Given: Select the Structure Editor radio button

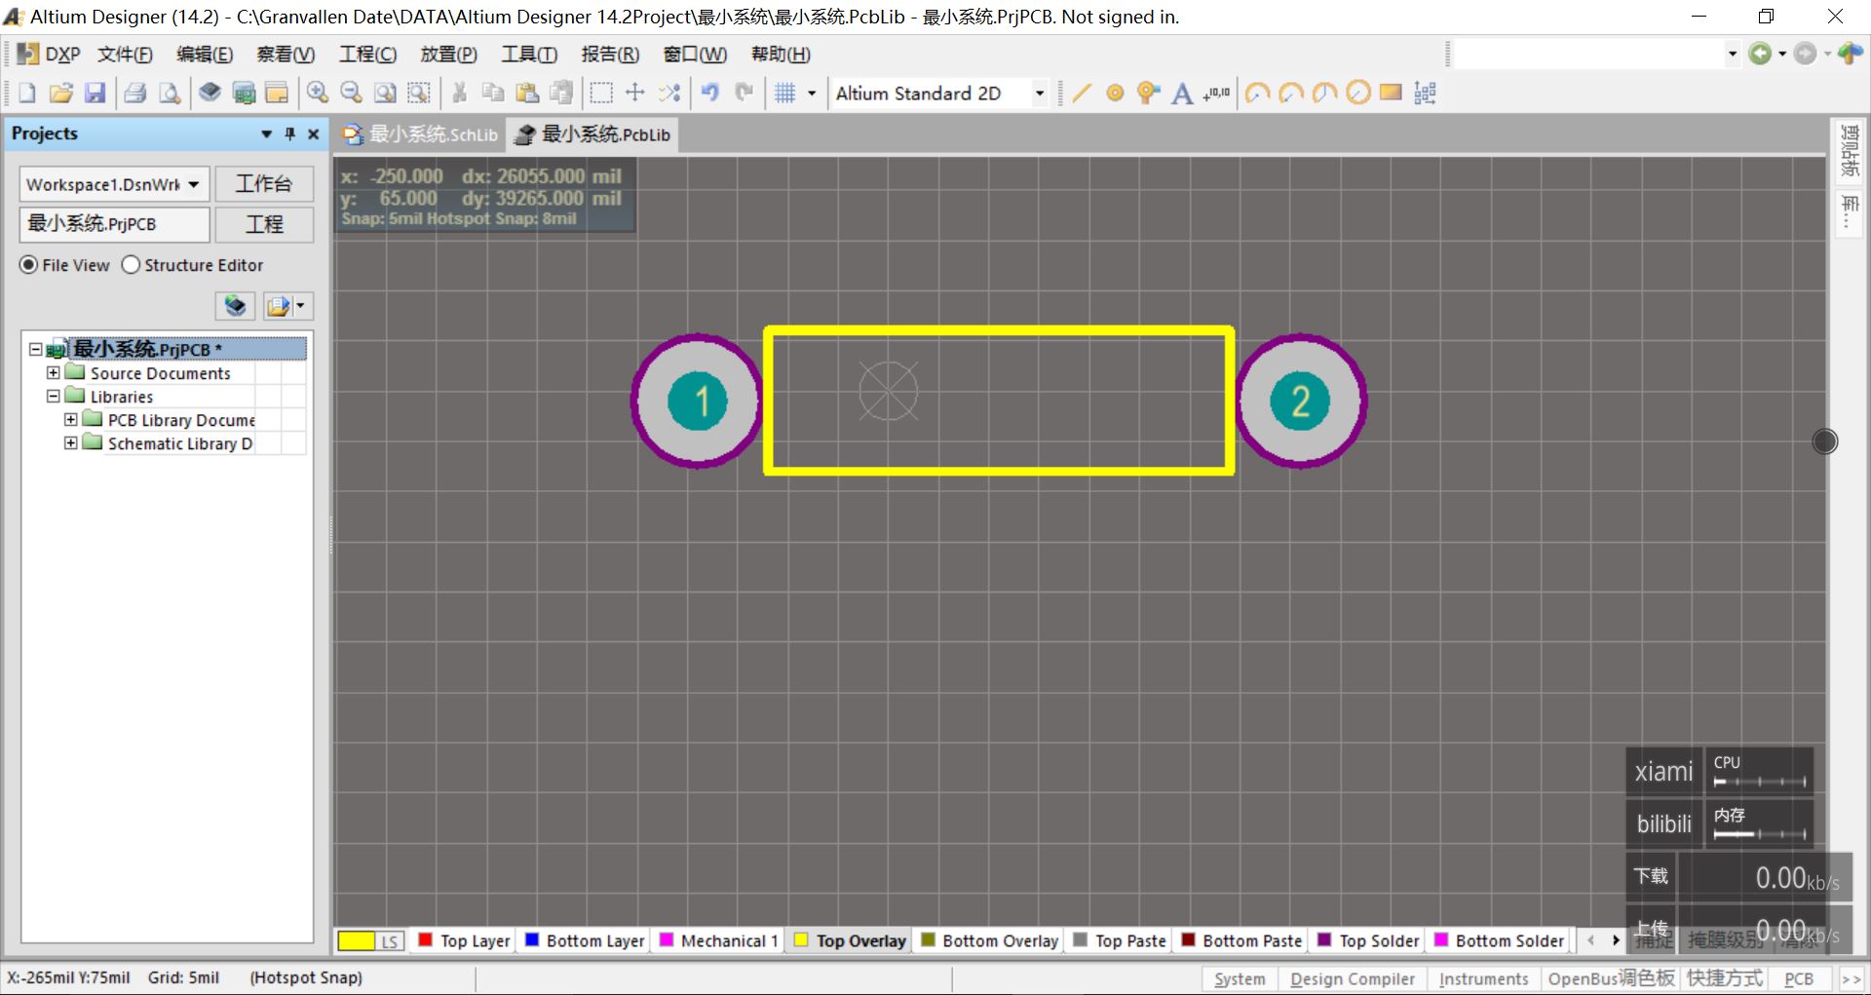Looking at the screenshot, I should click(131, 265).
